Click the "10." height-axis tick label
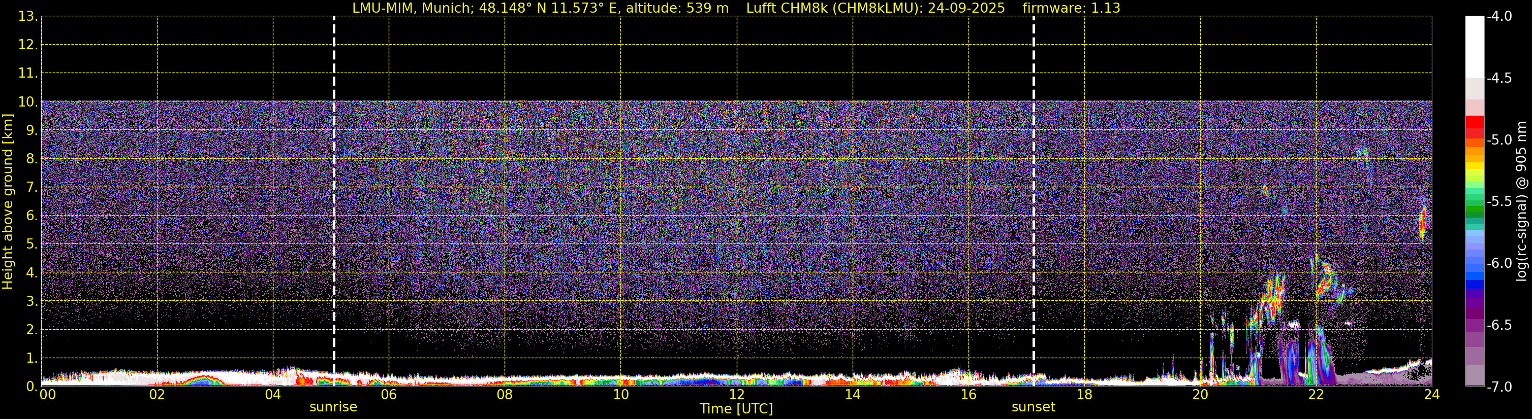This screenshot has width=1532, height=419. click(x=27, y=101)
